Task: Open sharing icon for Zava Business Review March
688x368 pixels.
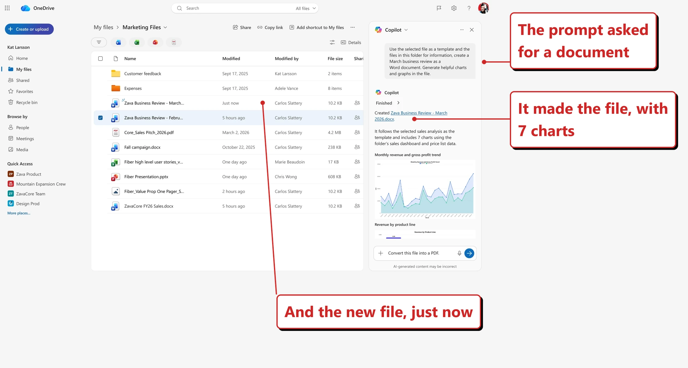Action: tap(357, 103)
